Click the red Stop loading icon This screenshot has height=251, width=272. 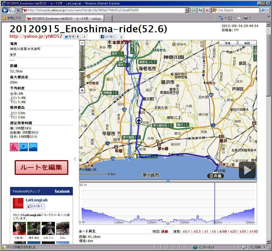click(207, 10)
